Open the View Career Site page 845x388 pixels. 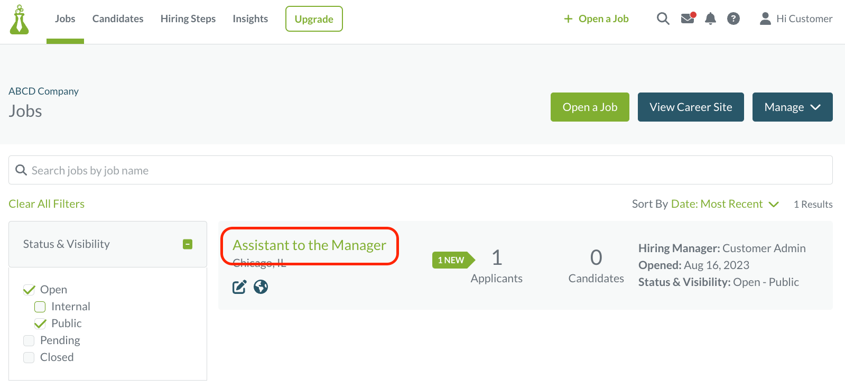(x=690, y=107)
